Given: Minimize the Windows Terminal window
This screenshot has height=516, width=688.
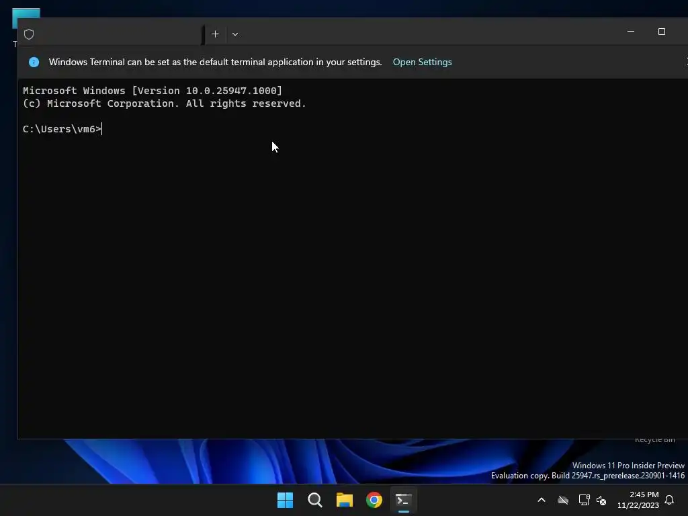Looking at the screenshot, I should click(631, 32).
